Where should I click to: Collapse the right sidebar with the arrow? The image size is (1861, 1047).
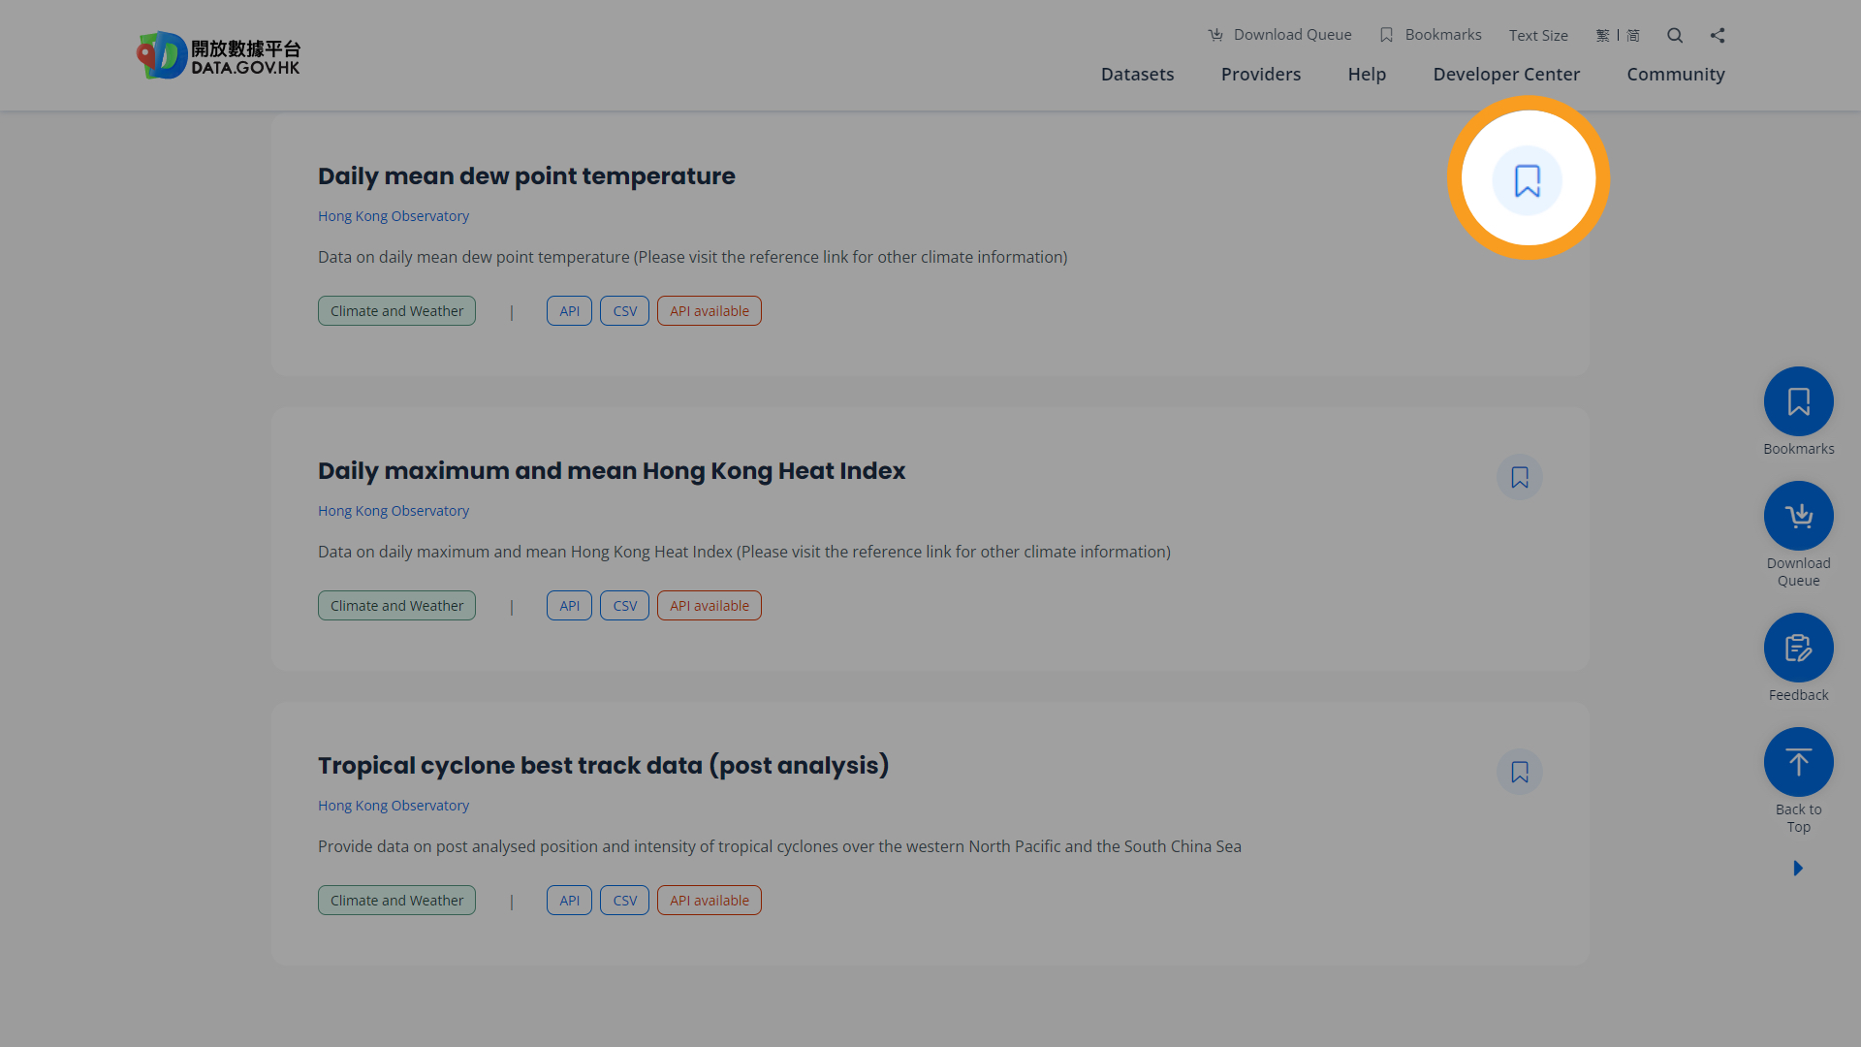(x=1798, y=868)
